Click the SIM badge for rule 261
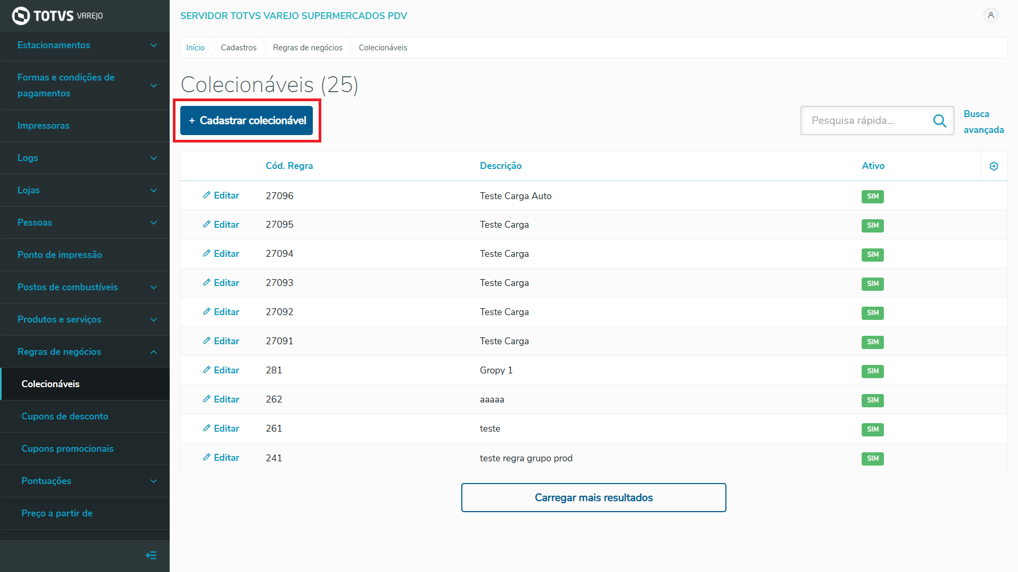Image resolution: width=1018 pixels, height=572 pixels. pos(872,430)
